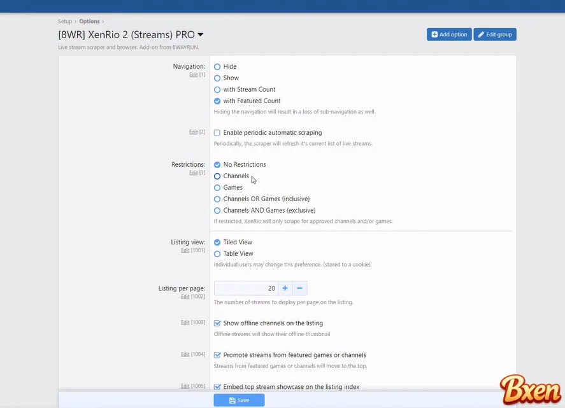Viewport: 565px width, 408px height.
Task: Toggle Promote streams from featured games
Action: (217, 355)
